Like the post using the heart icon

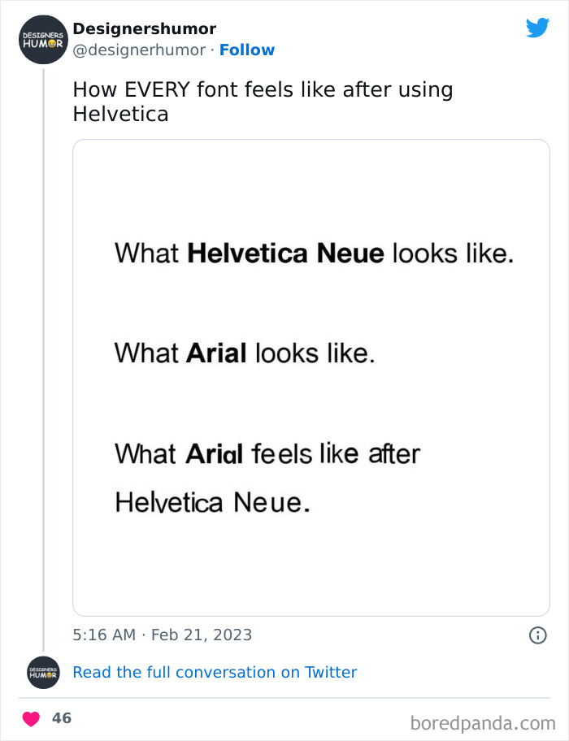(x=31, y=718)
